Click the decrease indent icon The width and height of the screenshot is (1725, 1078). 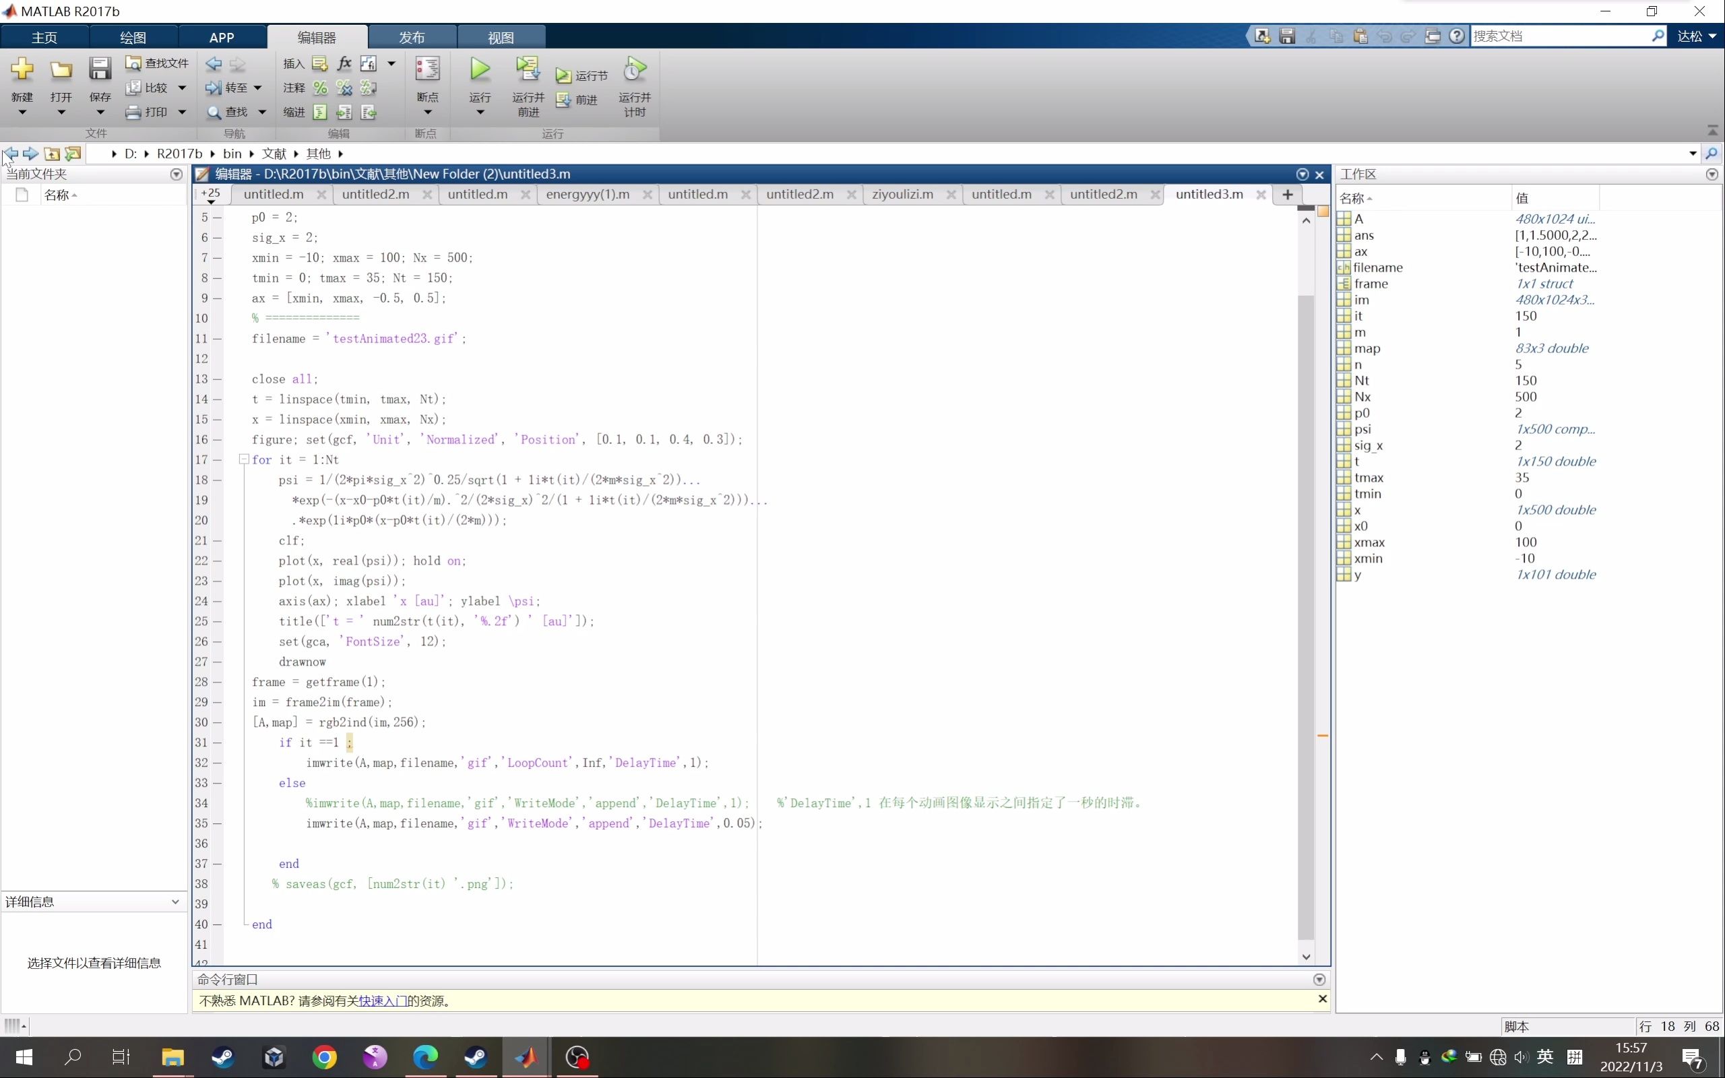pos(369,112)
